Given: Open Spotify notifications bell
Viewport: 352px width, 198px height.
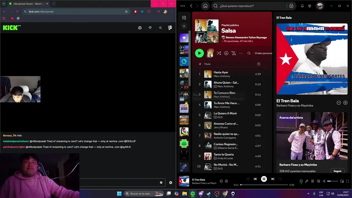Looking at the screenshot, I should coord(302,6).
